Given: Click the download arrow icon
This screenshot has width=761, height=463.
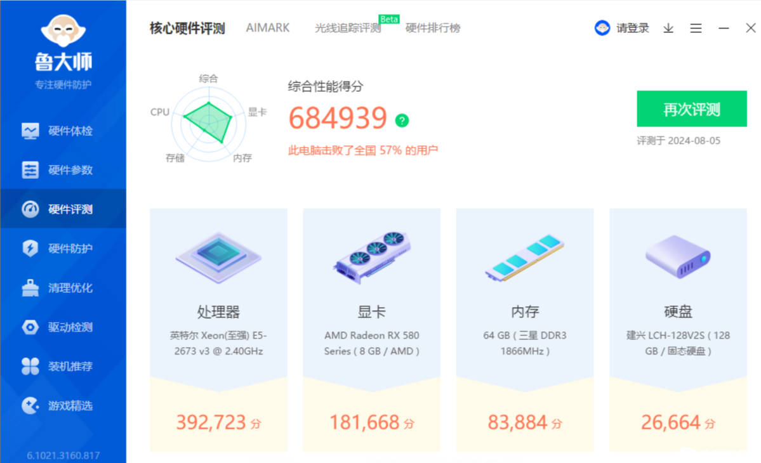Looking at the screenshot, I should tap(668, 28).
